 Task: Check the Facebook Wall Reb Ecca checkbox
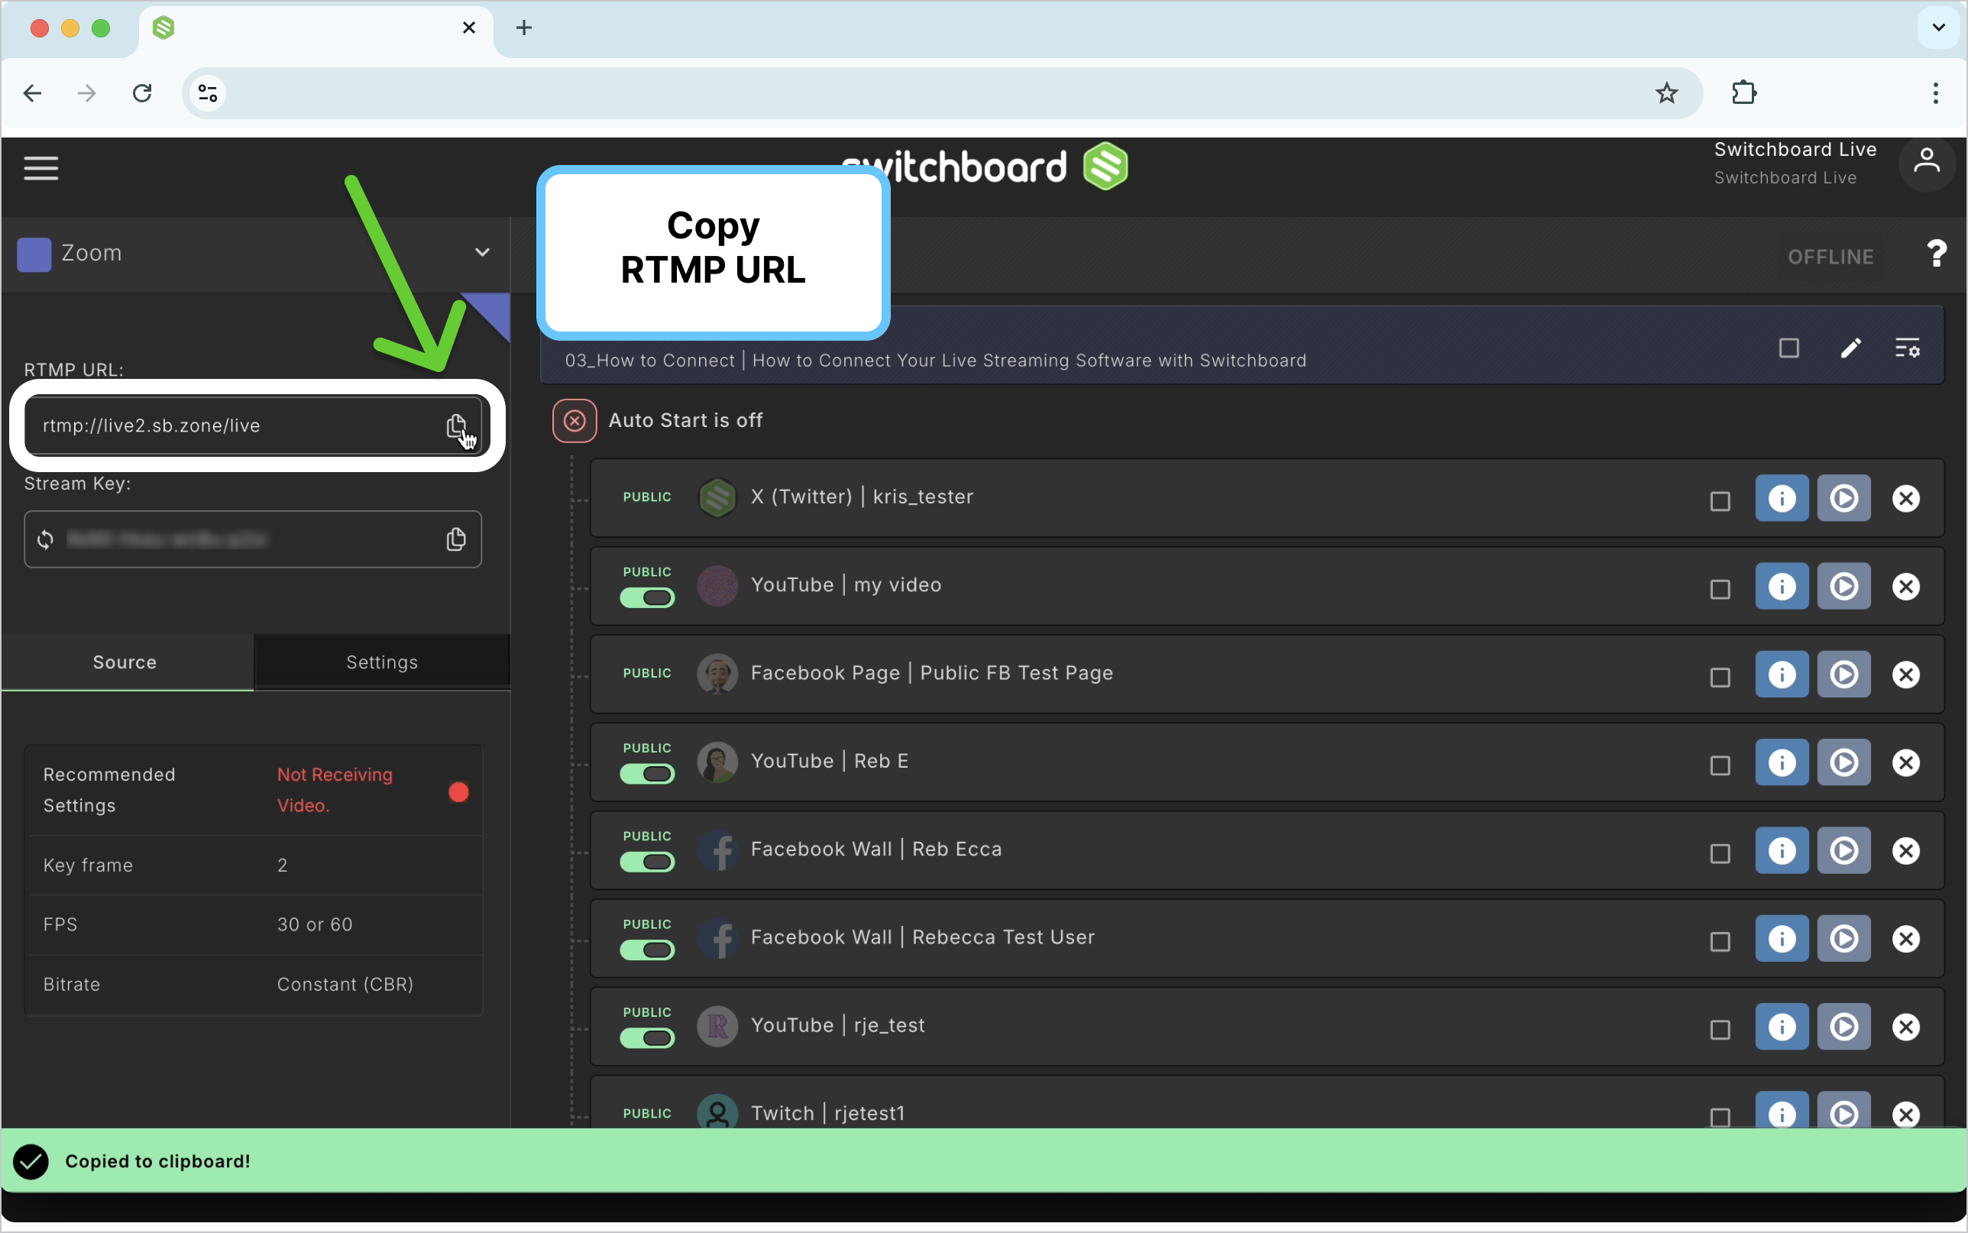tap(1720, 853)
